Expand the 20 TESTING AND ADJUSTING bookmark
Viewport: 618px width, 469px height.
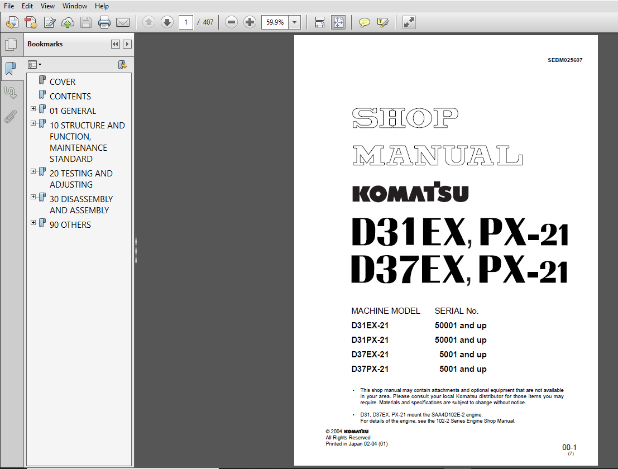point(33,171)
